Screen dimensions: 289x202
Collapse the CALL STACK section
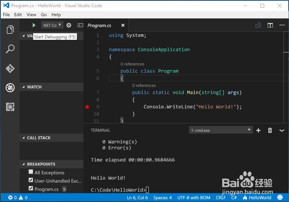[51, 138]
